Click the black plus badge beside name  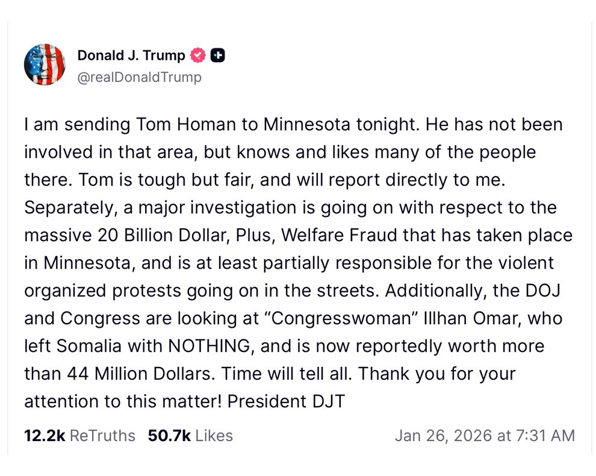[x=217, y=56]
